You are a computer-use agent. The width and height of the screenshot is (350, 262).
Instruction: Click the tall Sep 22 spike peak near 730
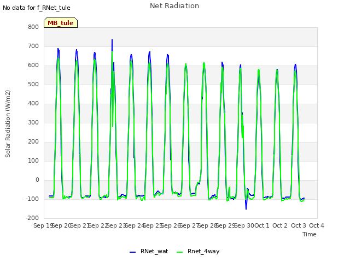[112, 40]
